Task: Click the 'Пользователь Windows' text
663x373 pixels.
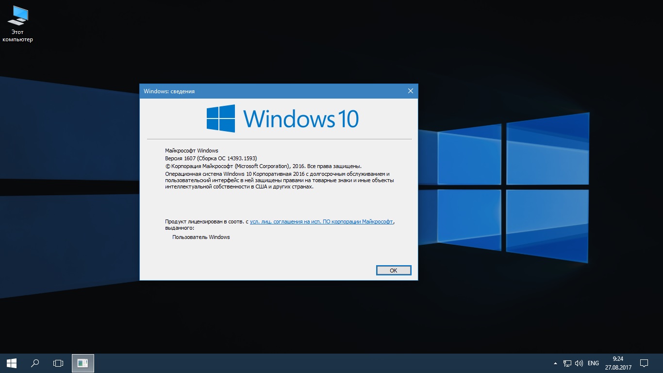Action: point(201,237)
